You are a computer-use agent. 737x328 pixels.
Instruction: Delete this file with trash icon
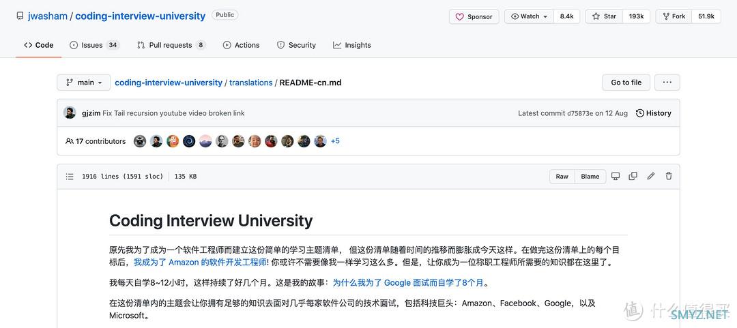668,176
